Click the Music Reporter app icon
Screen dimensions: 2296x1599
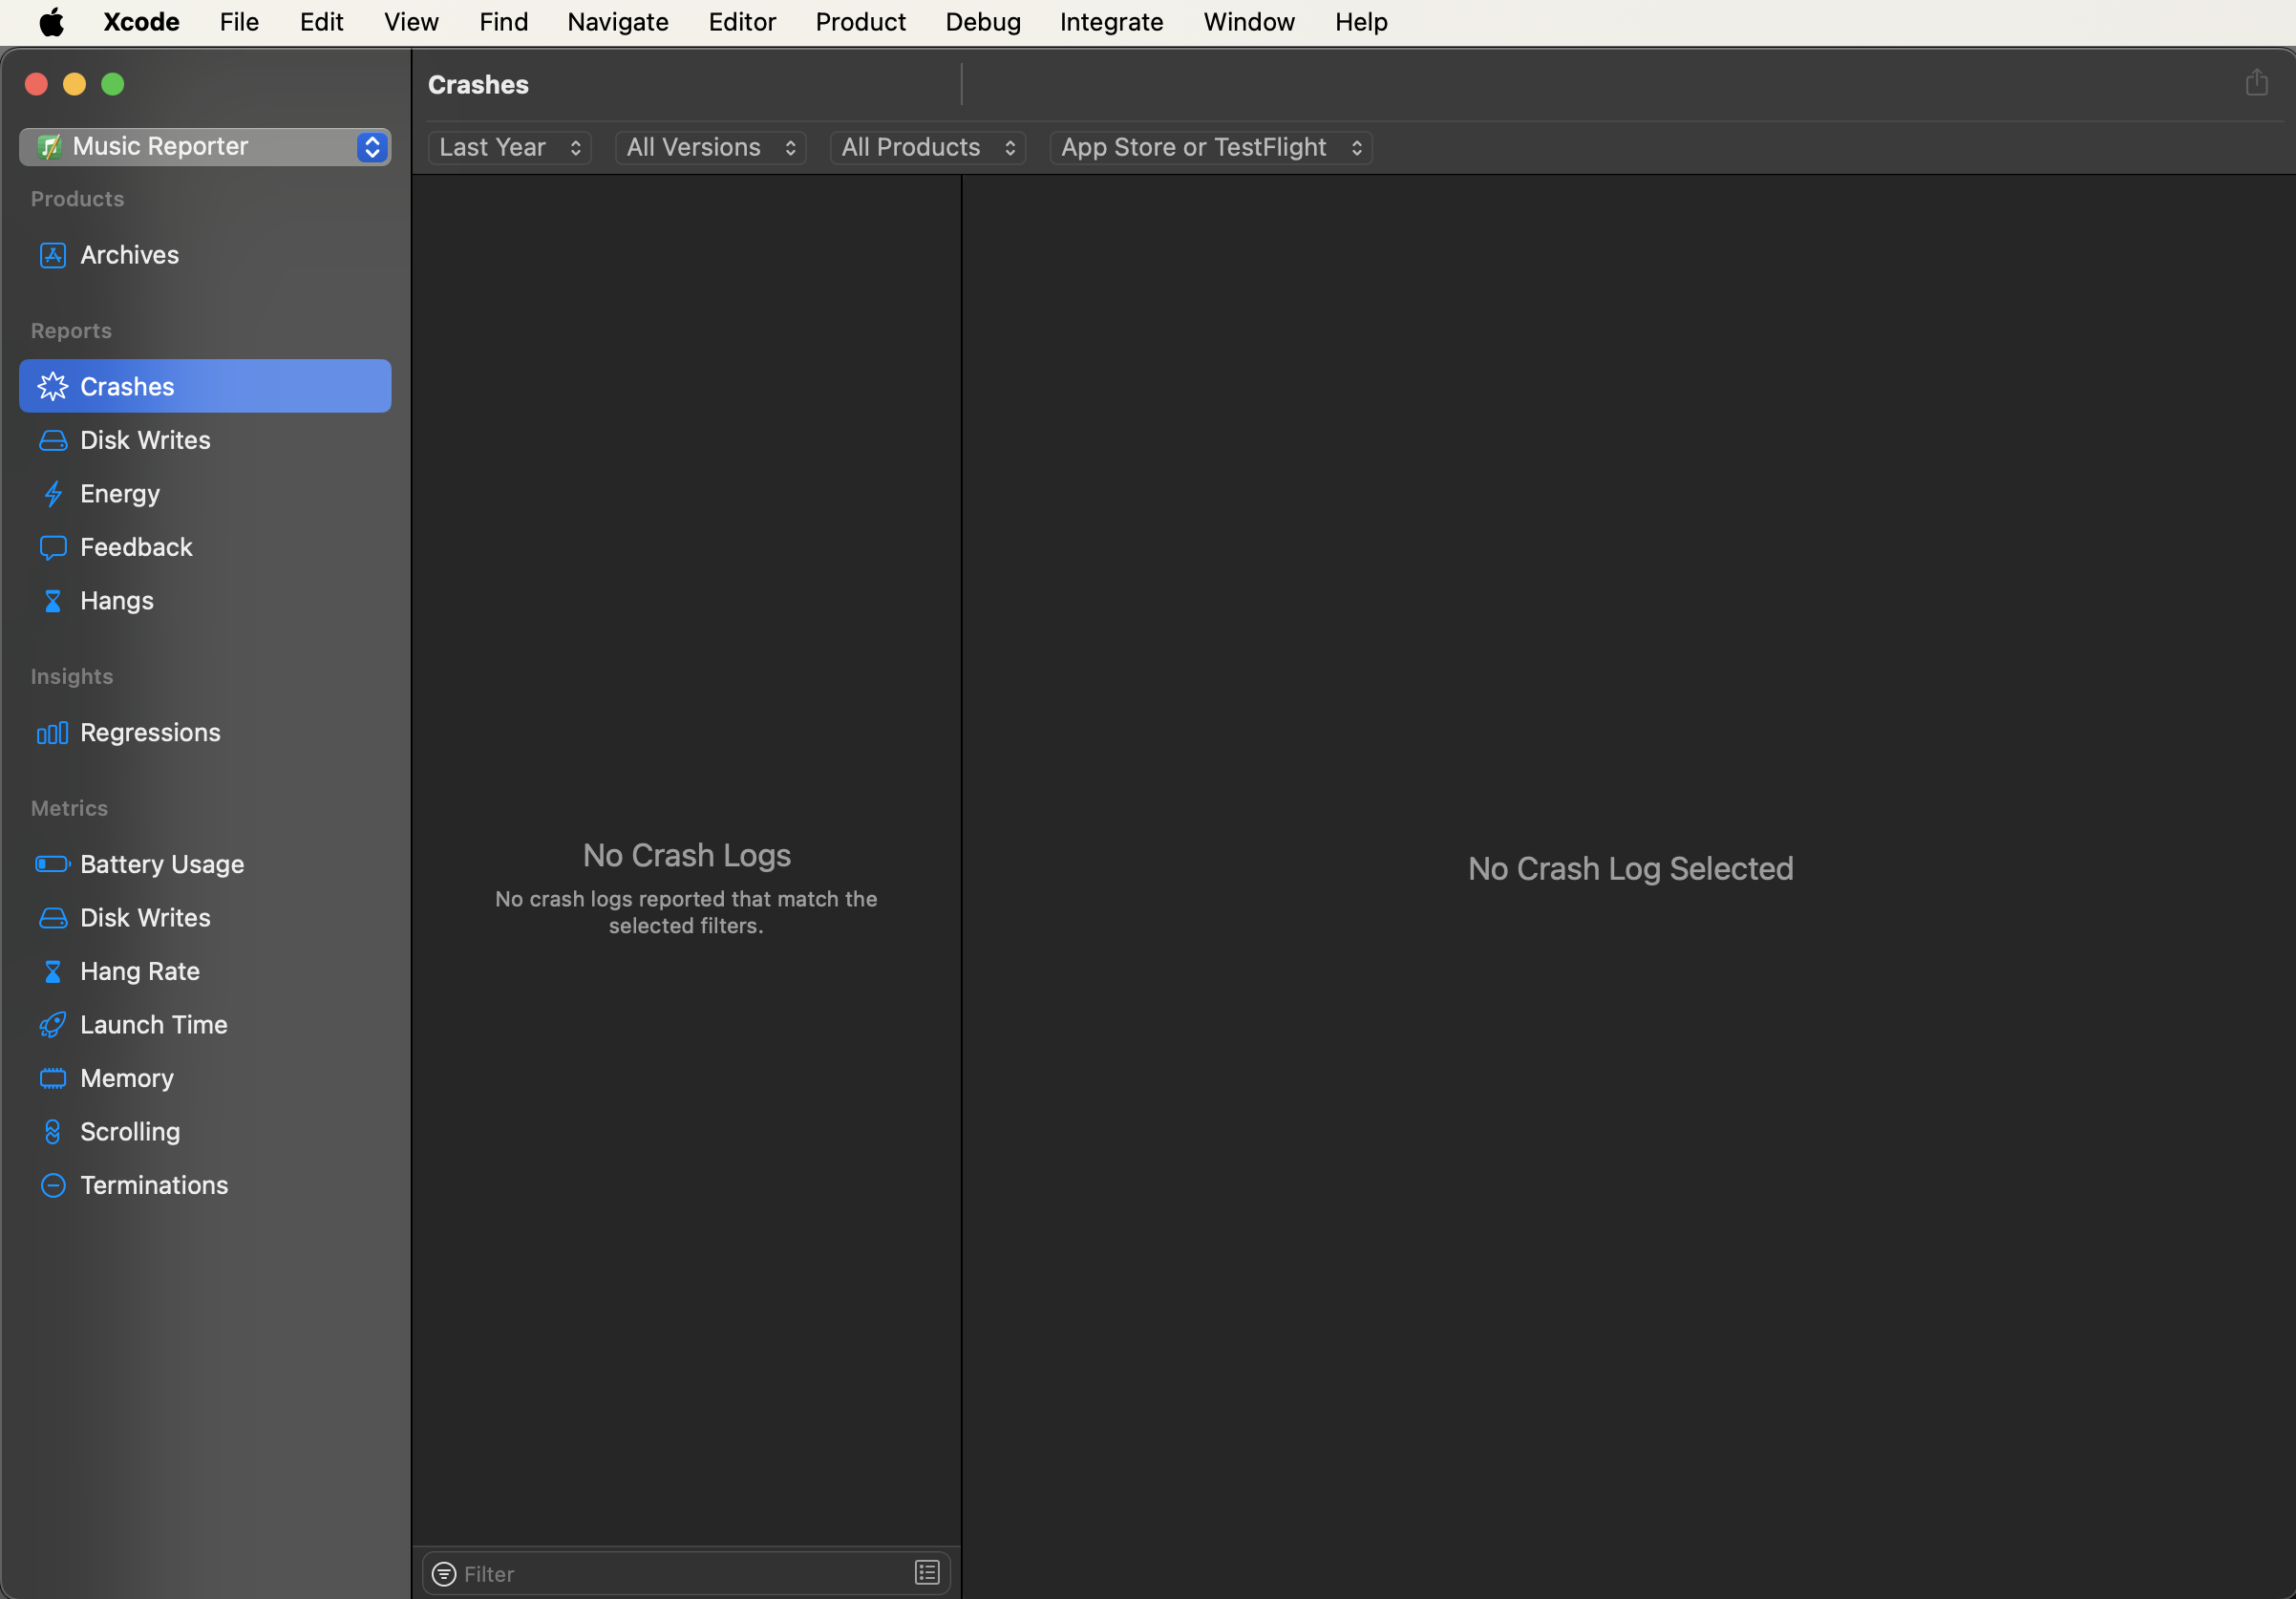49,147
